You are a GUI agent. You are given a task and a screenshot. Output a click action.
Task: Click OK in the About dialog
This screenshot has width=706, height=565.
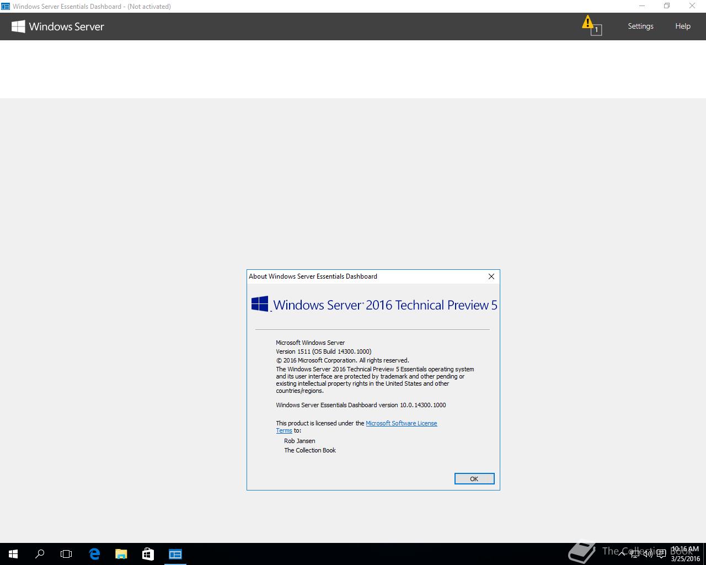[474, 479]
